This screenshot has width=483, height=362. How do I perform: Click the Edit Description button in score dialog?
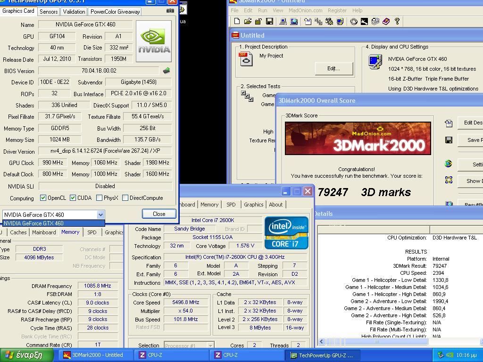(470, 123)
